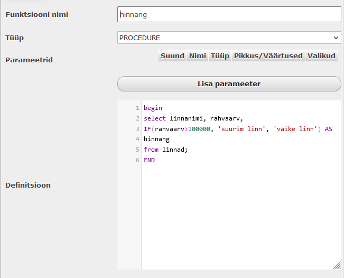Click the Nimi column header
Image resolution: width=345 pixels, height=278 pixels.
point(198,55)
